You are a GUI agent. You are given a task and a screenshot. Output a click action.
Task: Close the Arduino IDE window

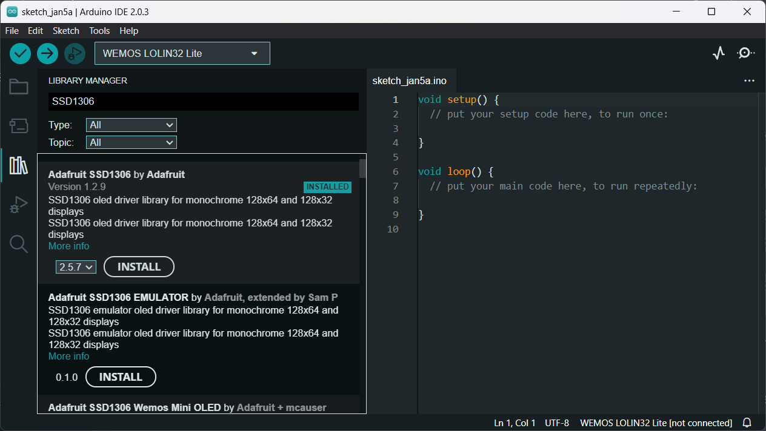pyautogui.click(x=748, y=12)
